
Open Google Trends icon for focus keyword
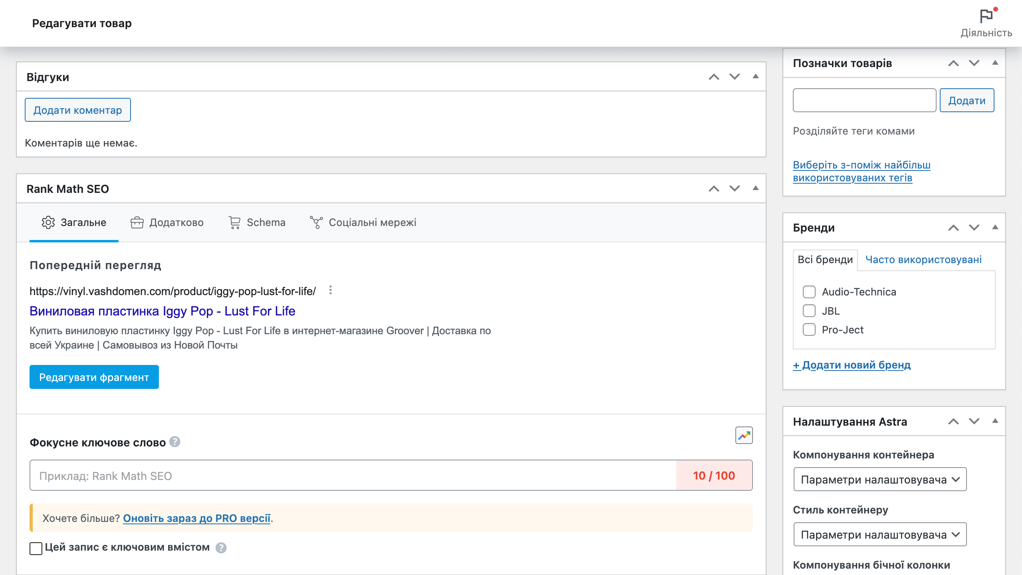click(744, 435)
